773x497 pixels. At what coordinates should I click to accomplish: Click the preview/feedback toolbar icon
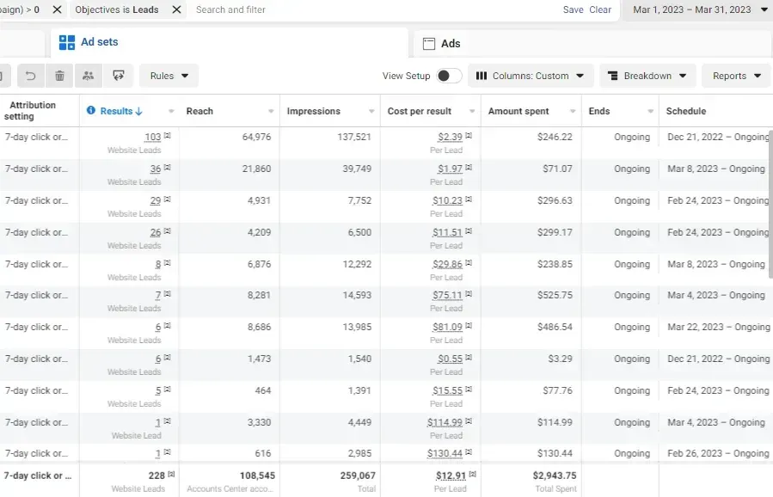coord(119,76)
